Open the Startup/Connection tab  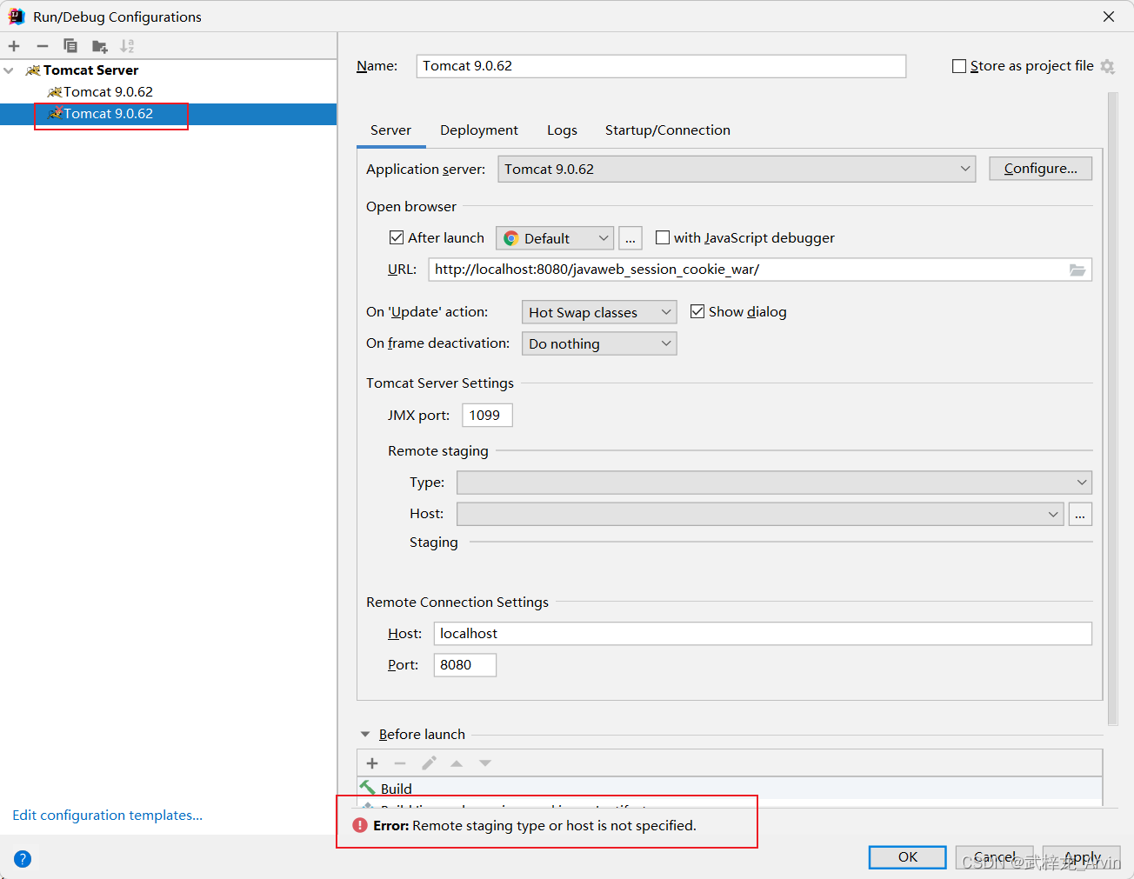[x=668, y=130]
